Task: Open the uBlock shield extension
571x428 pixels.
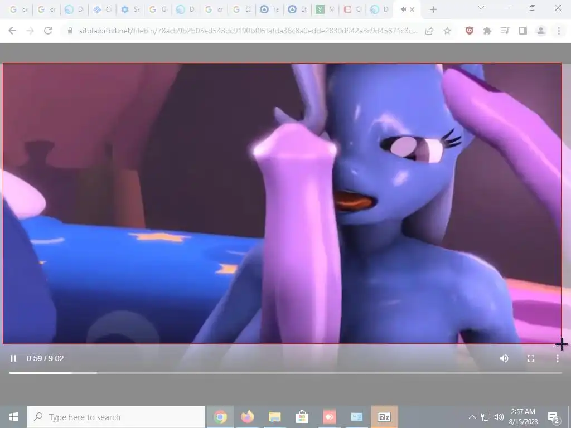Action: click(470, 31)
